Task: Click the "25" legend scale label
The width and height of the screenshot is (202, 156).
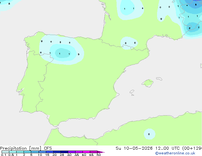Action: (62, 155)
